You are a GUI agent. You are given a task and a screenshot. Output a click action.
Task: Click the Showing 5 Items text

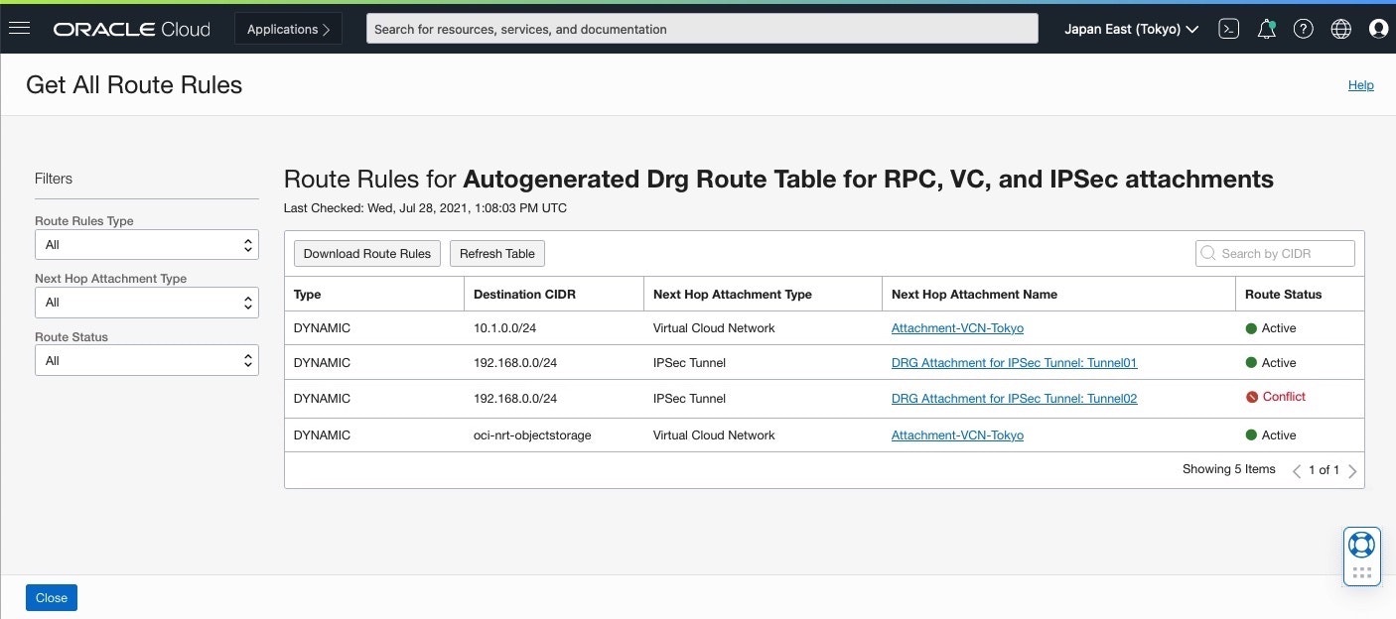point(1228,469)
